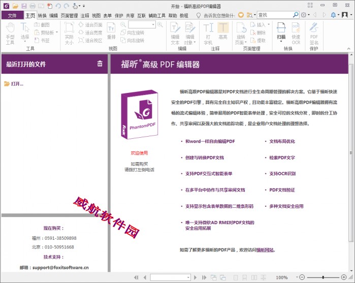This screenshot has width=355, height=283.
Task: Open the Scan (扫描) dropdown menu
Action: coord(281,37)
